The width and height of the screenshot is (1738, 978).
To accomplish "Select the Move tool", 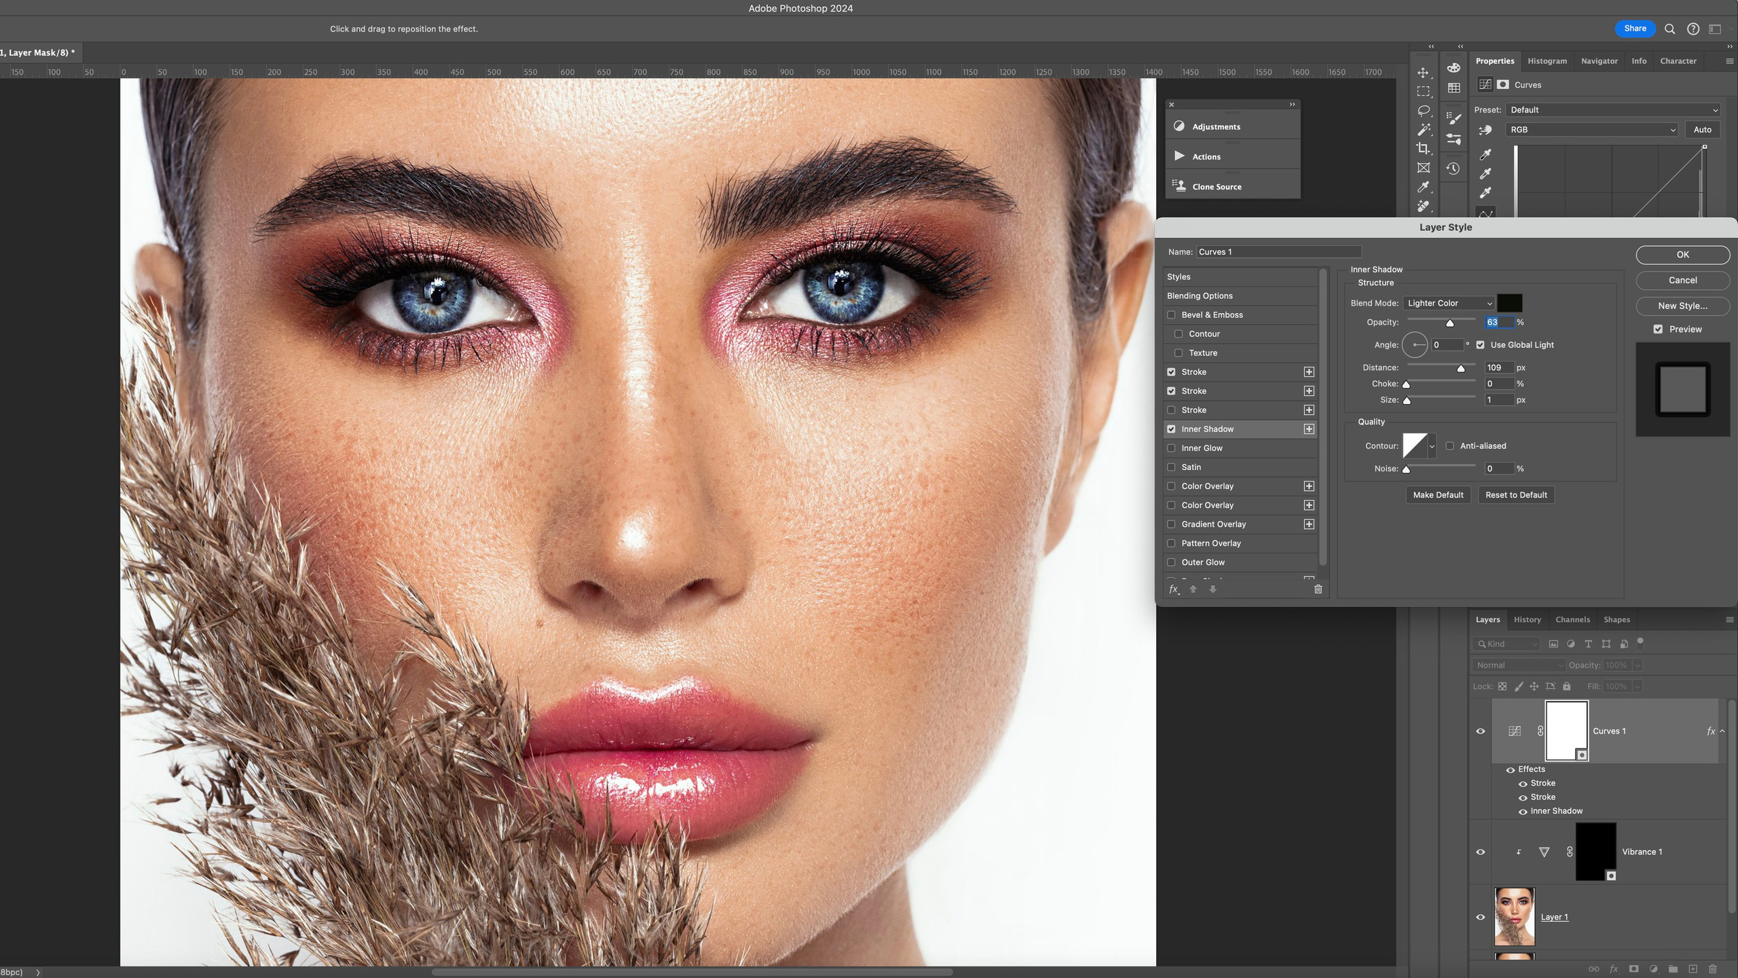I will coord(1423,72).
